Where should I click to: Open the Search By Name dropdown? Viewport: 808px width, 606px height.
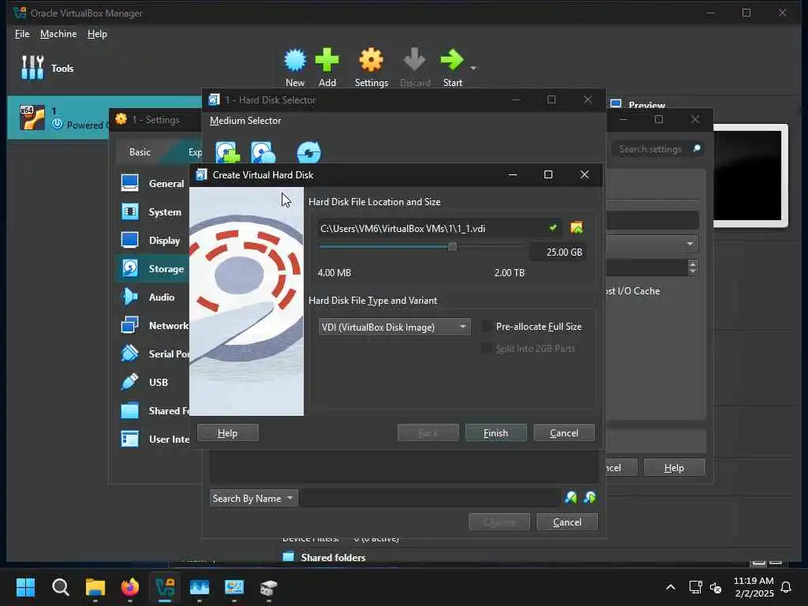pos(253,499)
